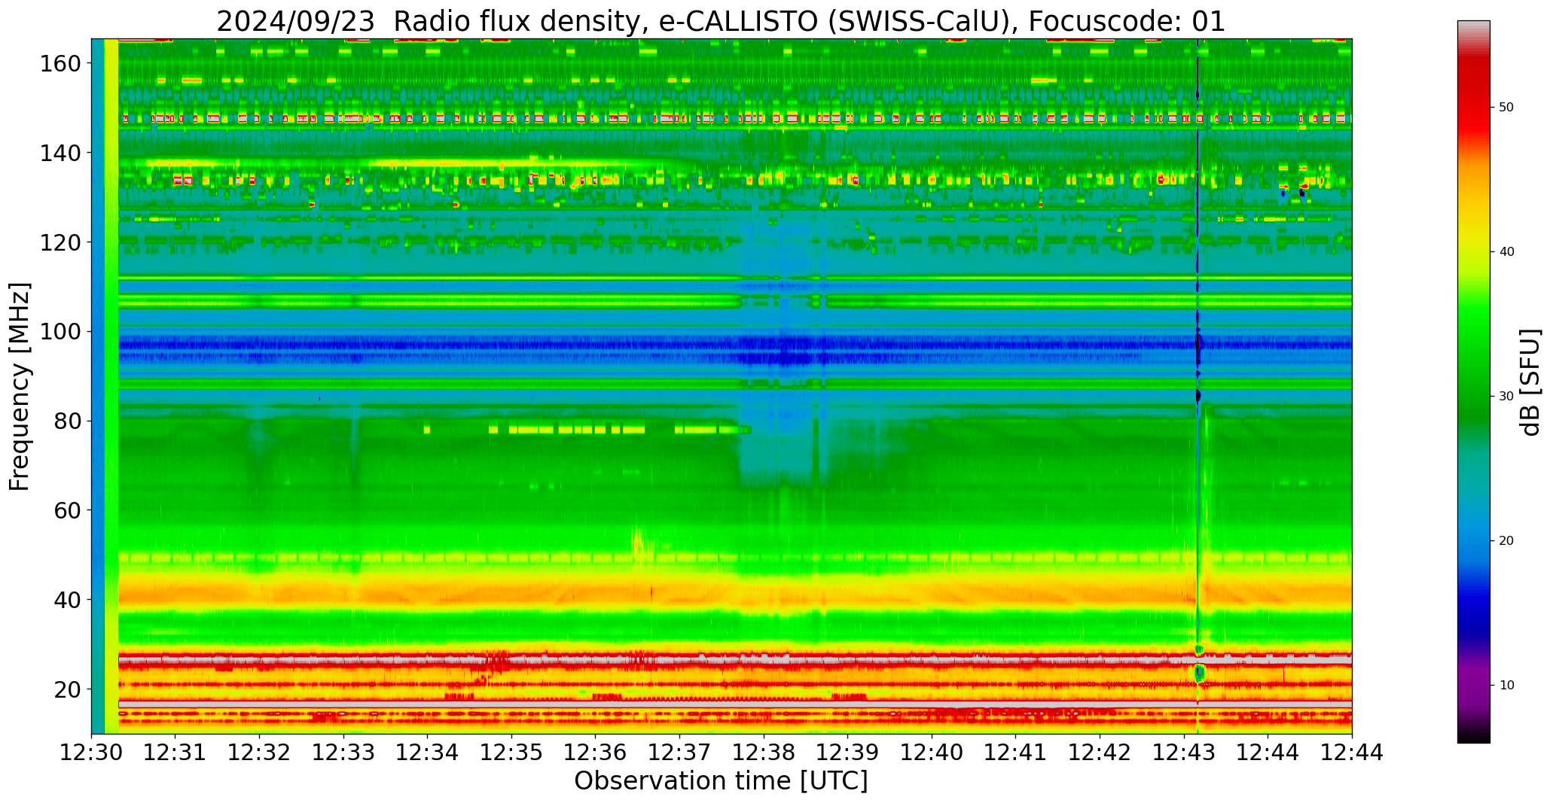Click the 60 frequency tick label
The width and height of the screenshot is (1553, 803).
66,510
